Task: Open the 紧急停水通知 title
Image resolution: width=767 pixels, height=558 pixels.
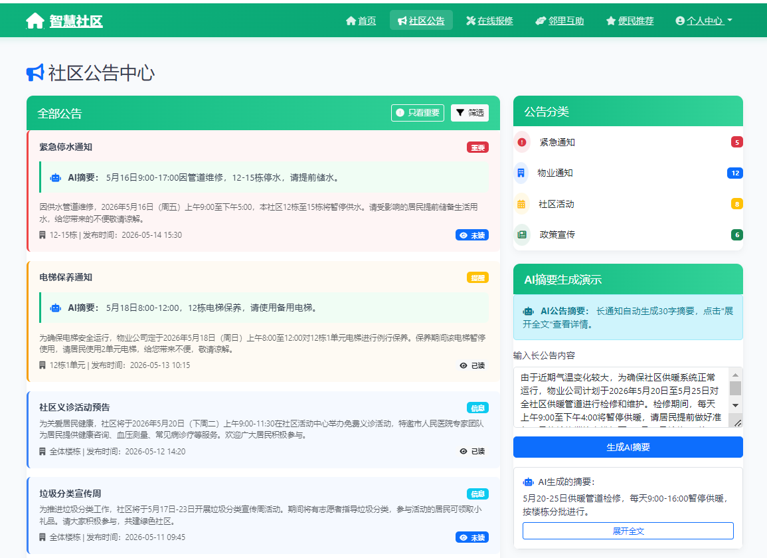Action: (x=66, y=147)
